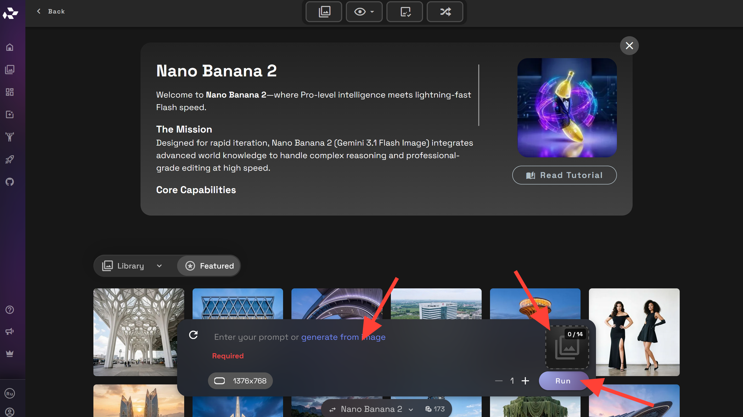Increase the image count with the plus button

[x=525, y=381]
